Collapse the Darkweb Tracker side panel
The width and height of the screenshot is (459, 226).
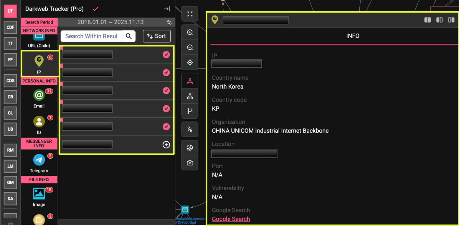tap(167, 9)
